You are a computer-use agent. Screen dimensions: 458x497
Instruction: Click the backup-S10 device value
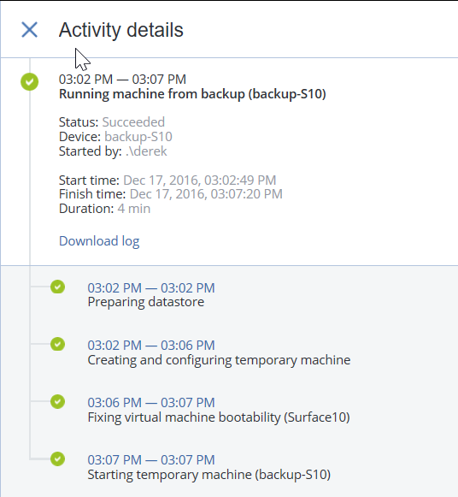tap(138, 137)
